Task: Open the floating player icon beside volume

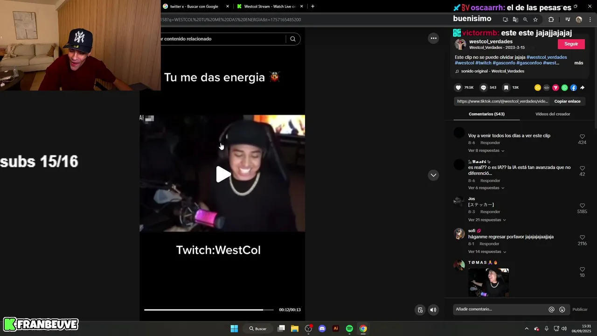Action: [420, 310]
